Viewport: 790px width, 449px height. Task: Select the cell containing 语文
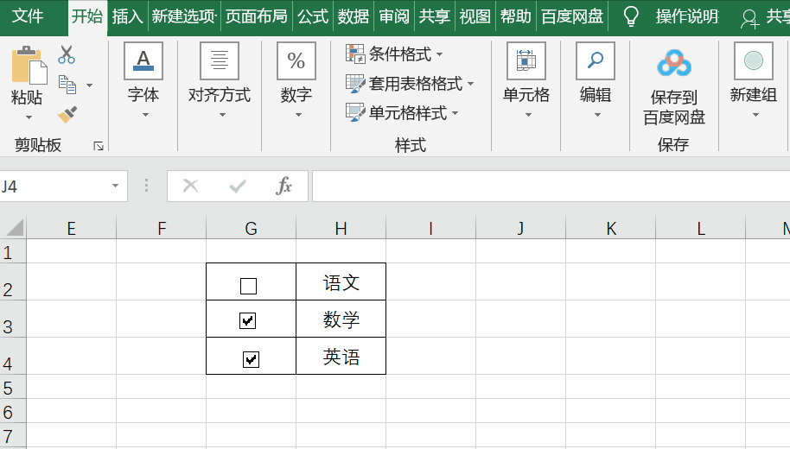click(x=341, y=281)
